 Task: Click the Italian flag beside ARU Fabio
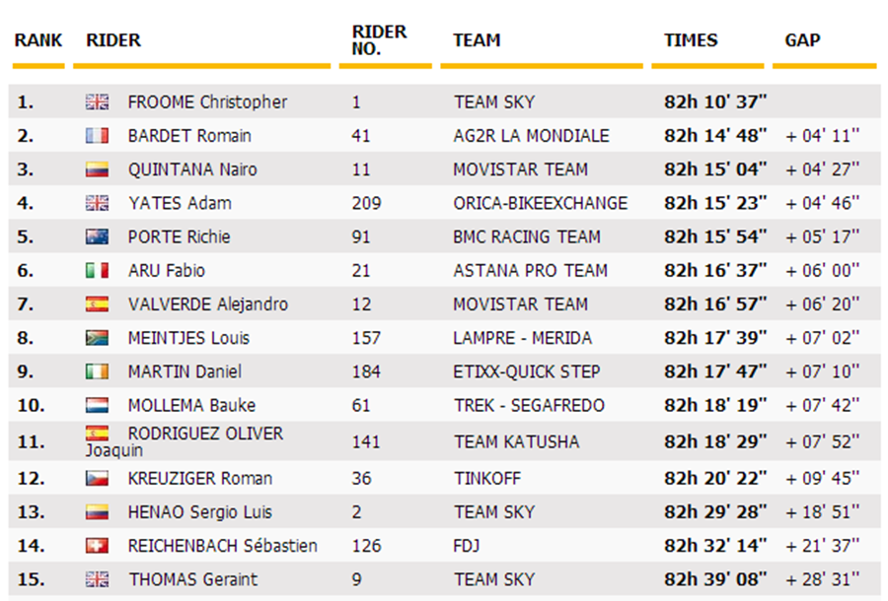[97, 270]
